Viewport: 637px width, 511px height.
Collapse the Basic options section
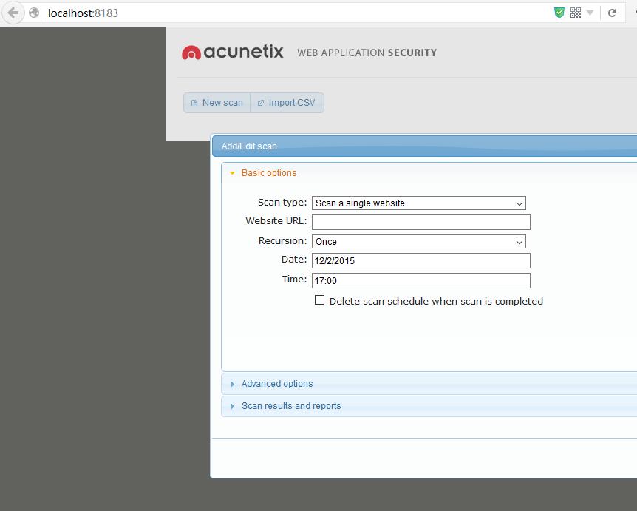268,173
